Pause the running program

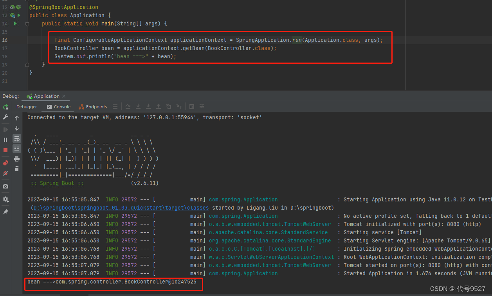tap(5, 140)
